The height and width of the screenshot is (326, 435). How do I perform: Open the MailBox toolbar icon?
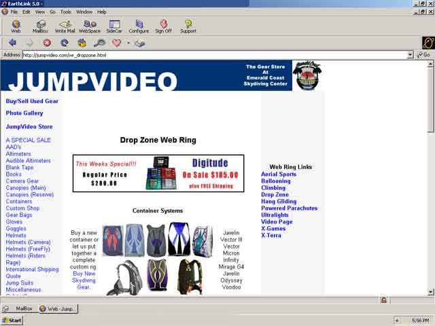pyautogui.click(x=40, y=26)
